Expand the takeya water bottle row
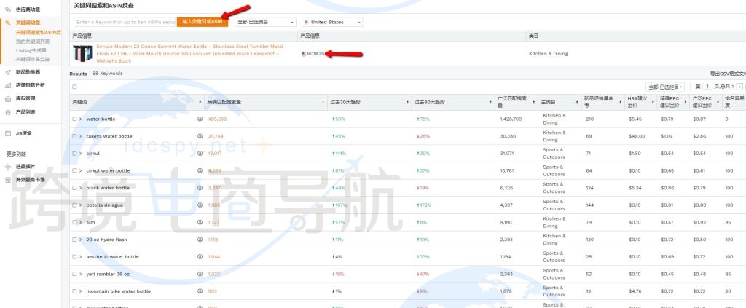 click(81, 136)
